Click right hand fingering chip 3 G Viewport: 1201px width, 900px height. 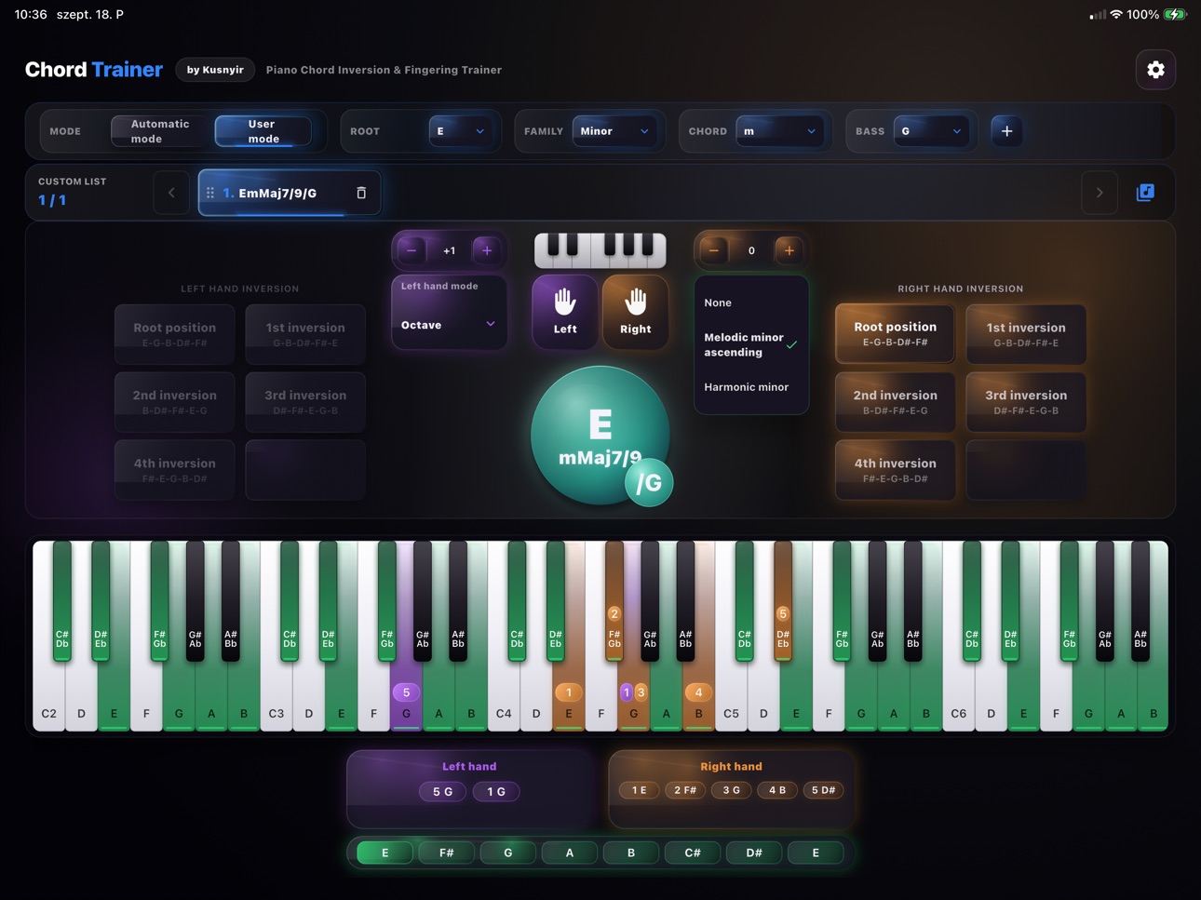732,790
